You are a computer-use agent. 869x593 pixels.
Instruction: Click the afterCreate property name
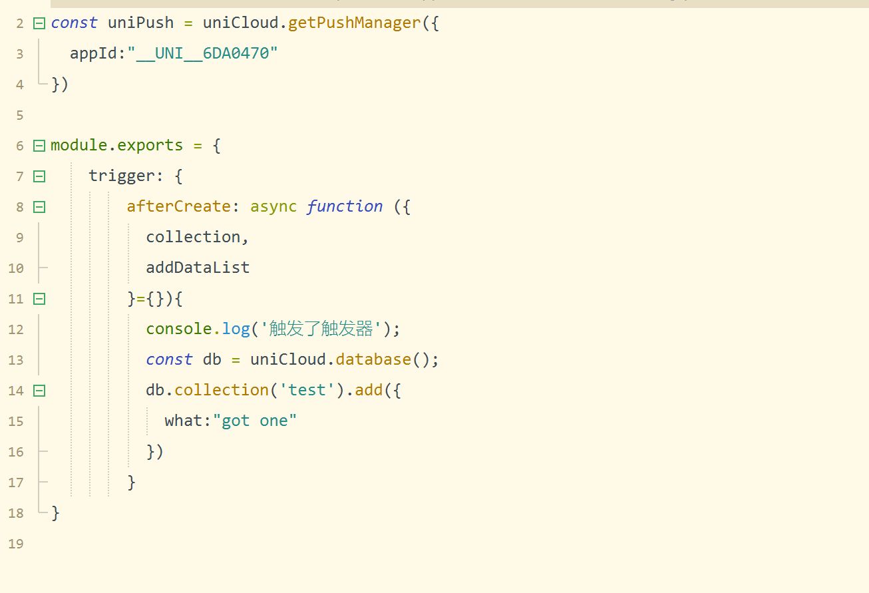point(178,207)
